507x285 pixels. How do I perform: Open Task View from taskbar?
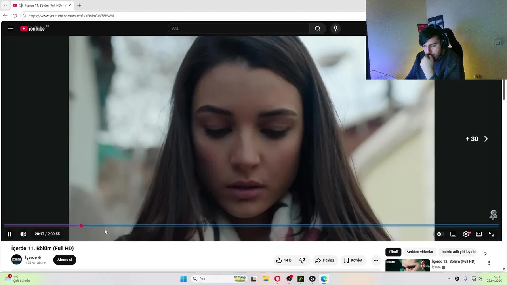click(x=254, y=279)
